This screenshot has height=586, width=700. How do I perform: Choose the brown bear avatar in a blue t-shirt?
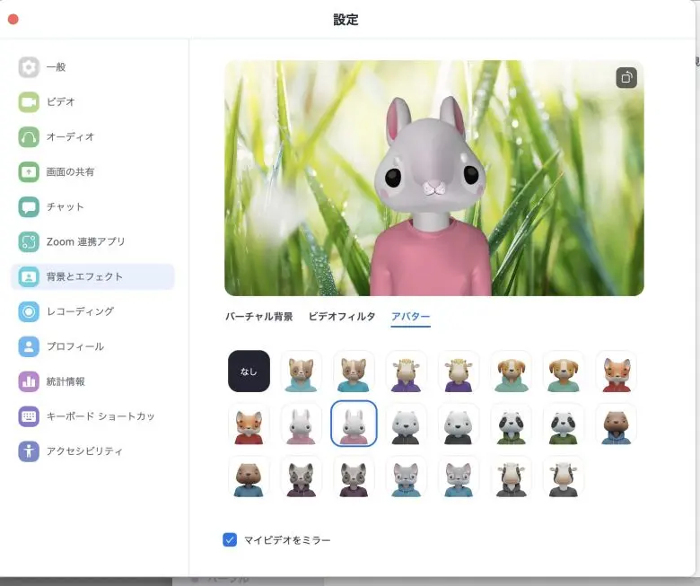click(249, 477)
